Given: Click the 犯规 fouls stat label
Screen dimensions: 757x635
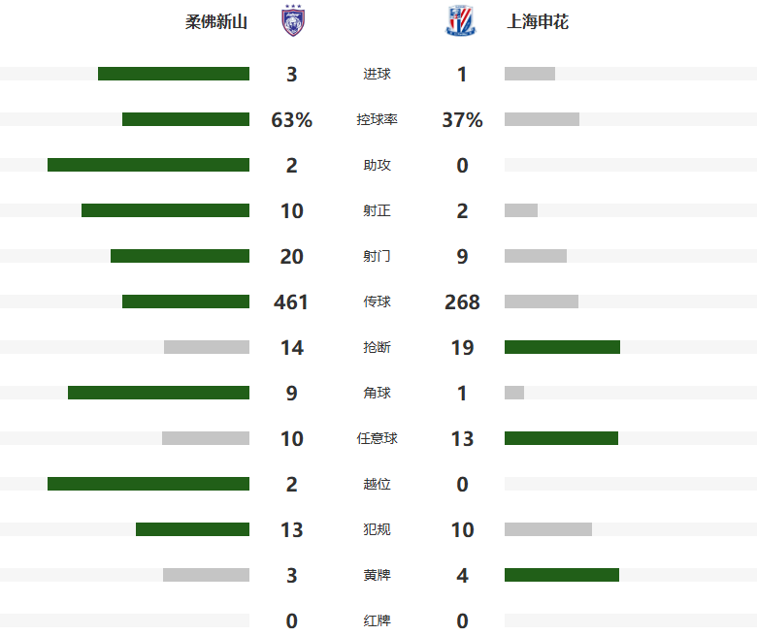Looking at the screenshot, I should pos(377,529).
